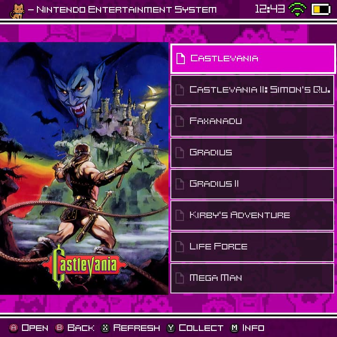The height and width of the screenshot is (337, 337).
Task: Click the Castlevania box art image
Action: 84,168
